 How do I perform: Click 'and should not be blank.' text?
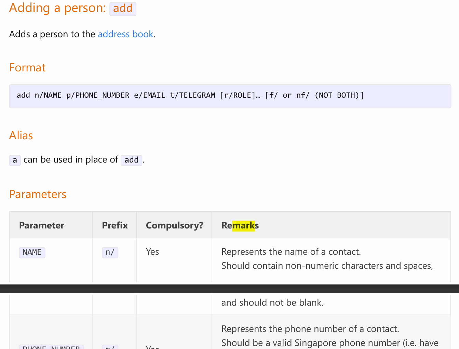pyautogui.click(x=272, y=303)
